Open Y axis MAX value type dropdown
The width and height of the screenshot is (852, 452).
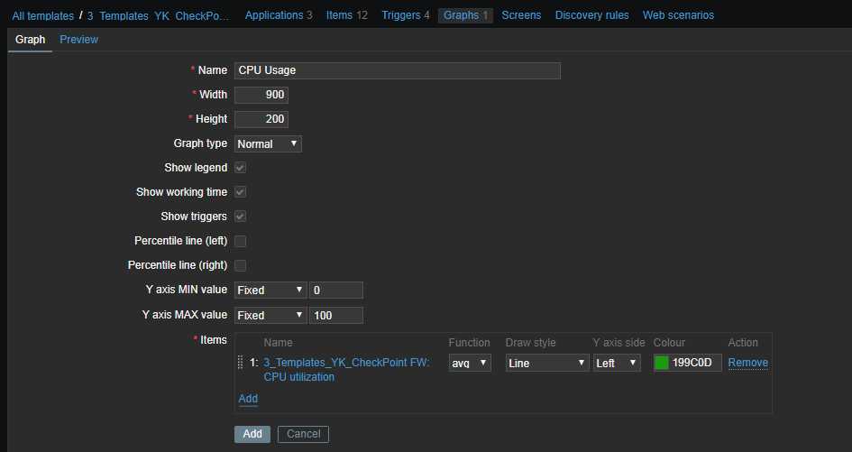pyautogui.click(x=270, y=315)
